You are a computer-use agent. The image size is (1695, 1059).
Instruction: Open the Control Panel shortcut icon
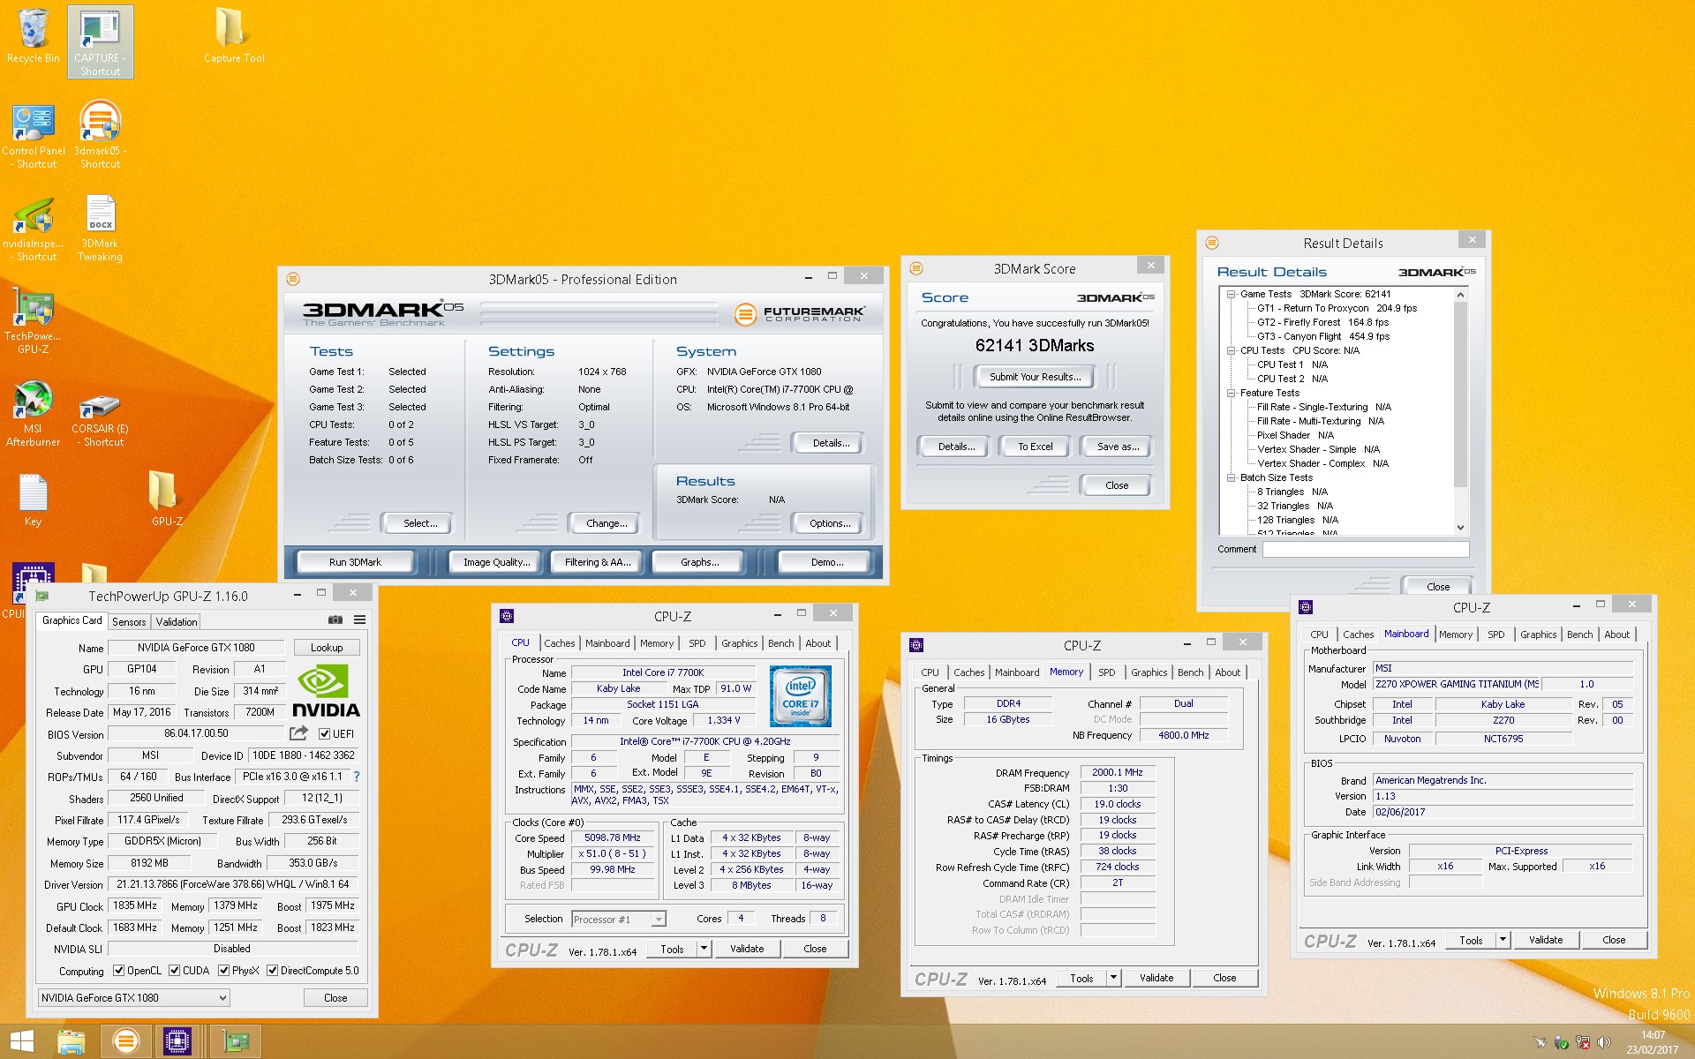pyautogui.click(x=34, y=136)
